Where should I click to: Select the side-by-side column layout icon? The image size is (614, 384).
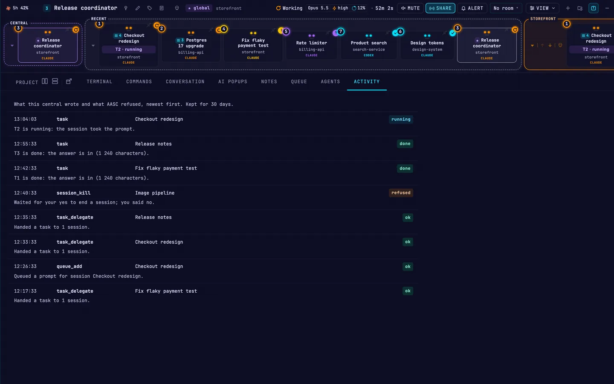tap(45, 81)
